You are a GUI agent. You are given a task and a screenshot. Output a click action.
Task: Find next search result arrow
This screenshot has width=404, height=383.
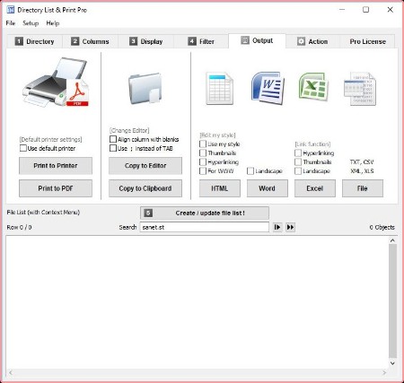click(x=277, y=227)
